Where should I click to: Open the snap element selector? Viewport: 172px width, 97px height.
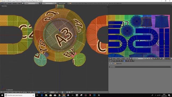click(65, 92)
